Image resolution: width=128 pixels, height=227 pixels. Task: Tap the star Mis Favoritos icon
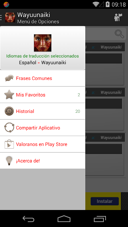(9, 95)
